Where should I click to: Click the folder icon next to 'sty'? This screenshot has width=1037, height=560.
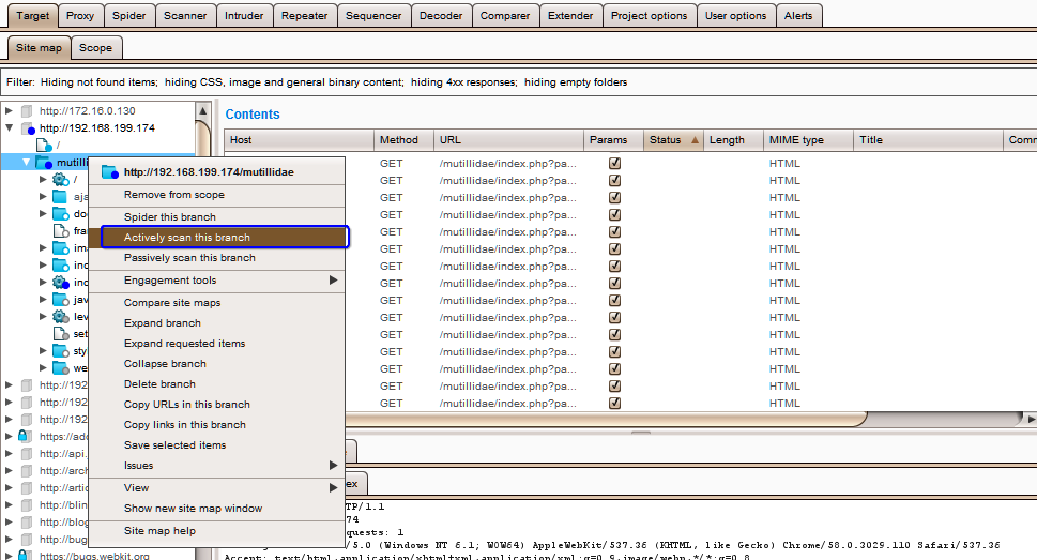click(60, 351)
